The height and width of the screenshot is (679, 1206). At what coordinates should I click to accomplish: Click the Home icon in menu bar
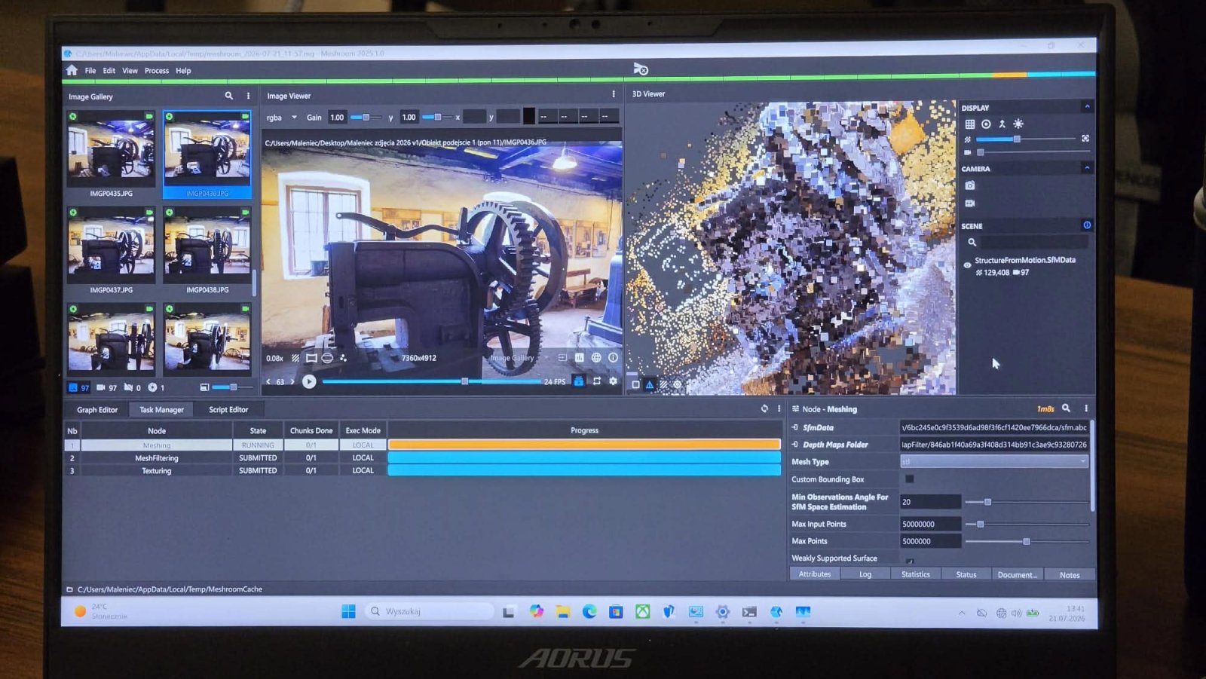click(72, 70)
